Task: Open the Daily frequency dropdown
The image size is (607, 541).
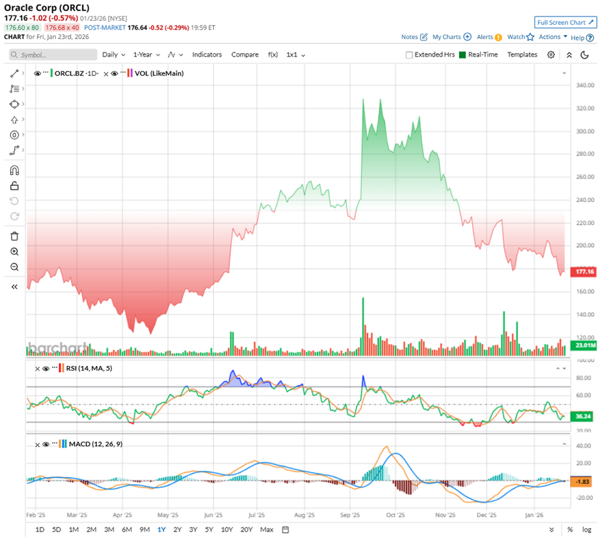Action: pyautogui.click(x=114, y=55)
